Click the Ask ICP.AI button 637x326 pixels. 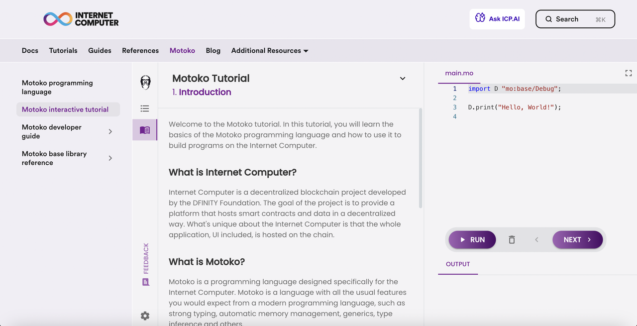click(x=497, y=19)
